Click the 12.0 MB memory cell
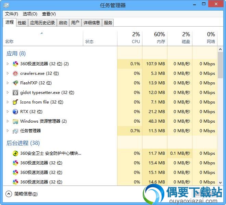226x205 pixels. 155,93
